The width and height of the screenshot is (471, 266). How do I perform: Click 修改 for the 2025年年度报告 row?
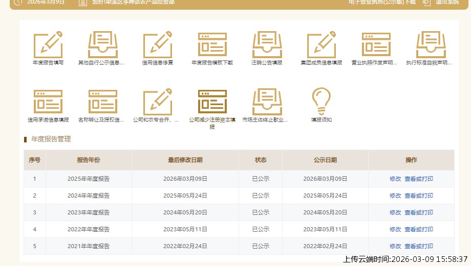[x=395, y=179]
